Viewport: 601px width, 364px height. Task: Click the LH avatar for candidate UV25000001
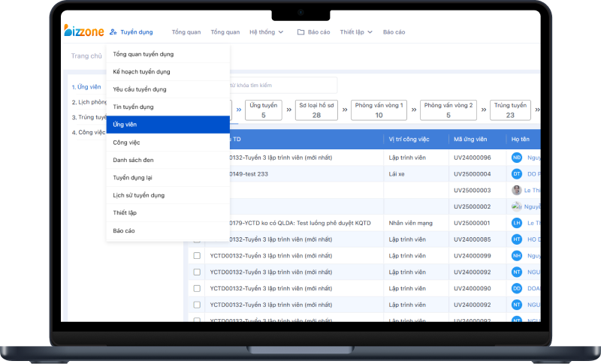pyautogui.click(x=517, y=223)
